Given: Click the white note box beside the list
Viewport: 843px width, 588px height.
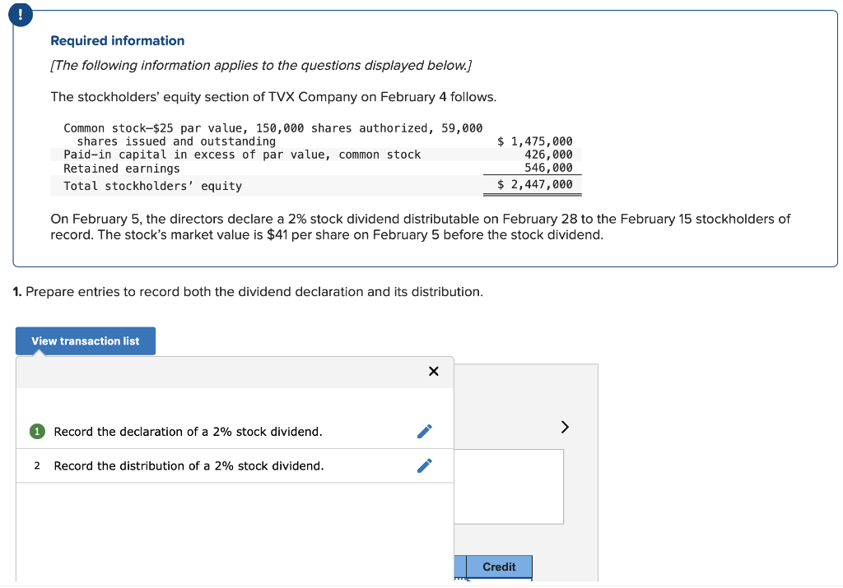Looking at the screenshot, I should point(509,487).
